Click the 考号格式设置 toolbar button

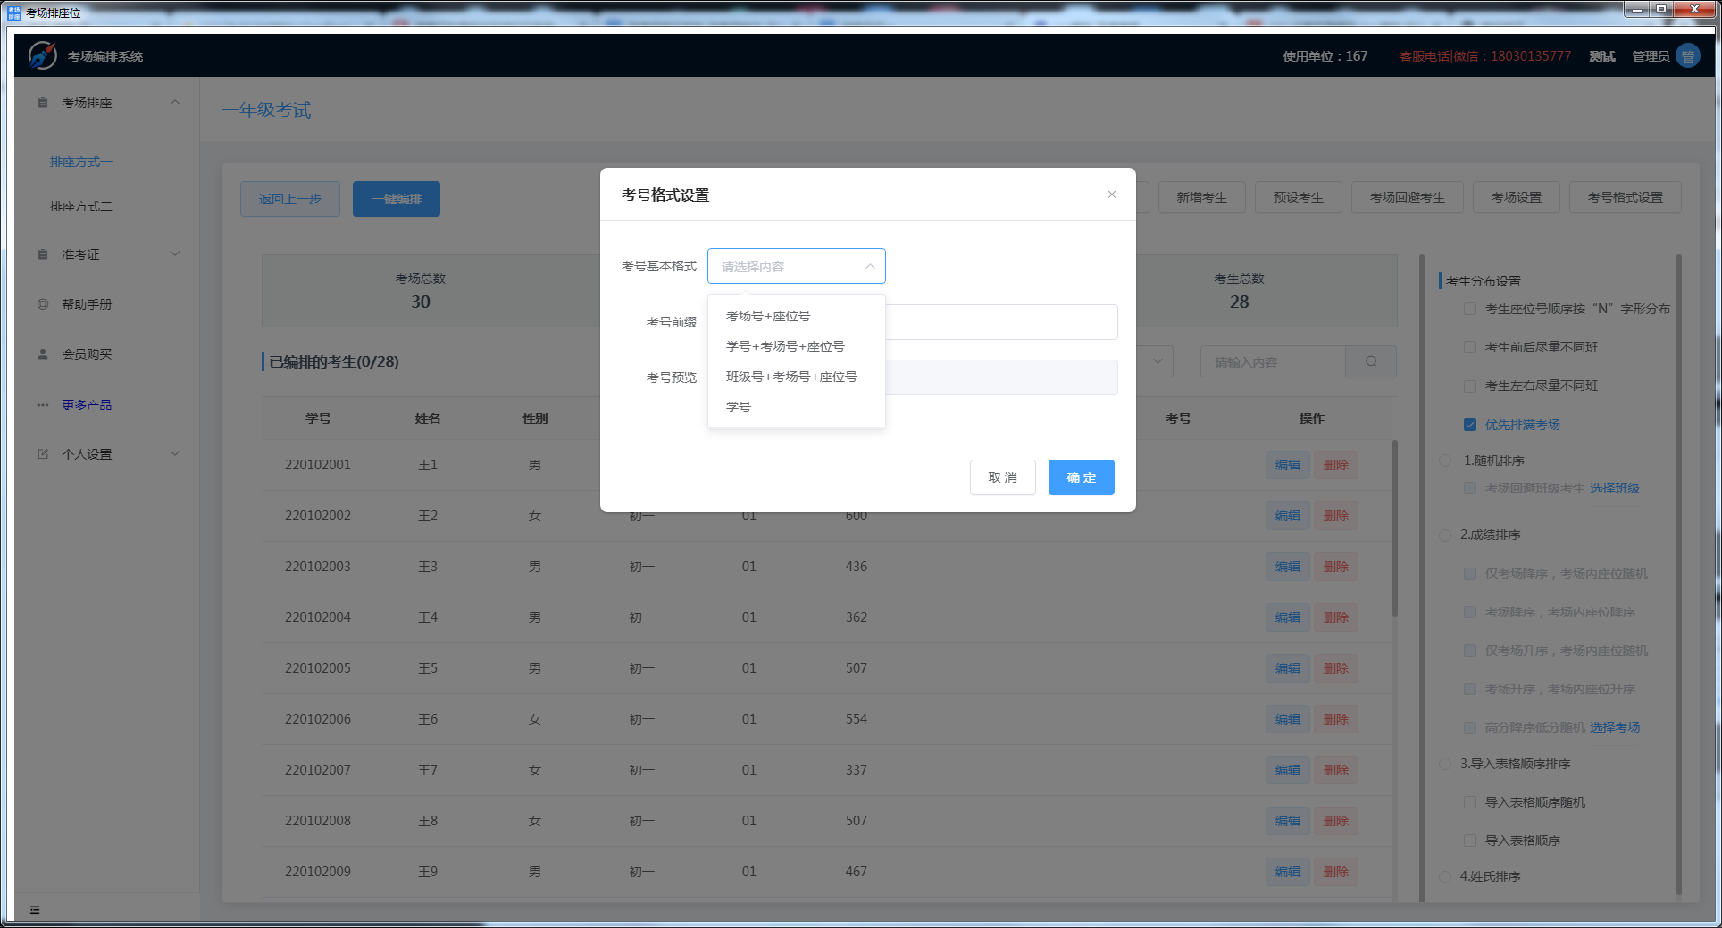[x=1626, y=197]
